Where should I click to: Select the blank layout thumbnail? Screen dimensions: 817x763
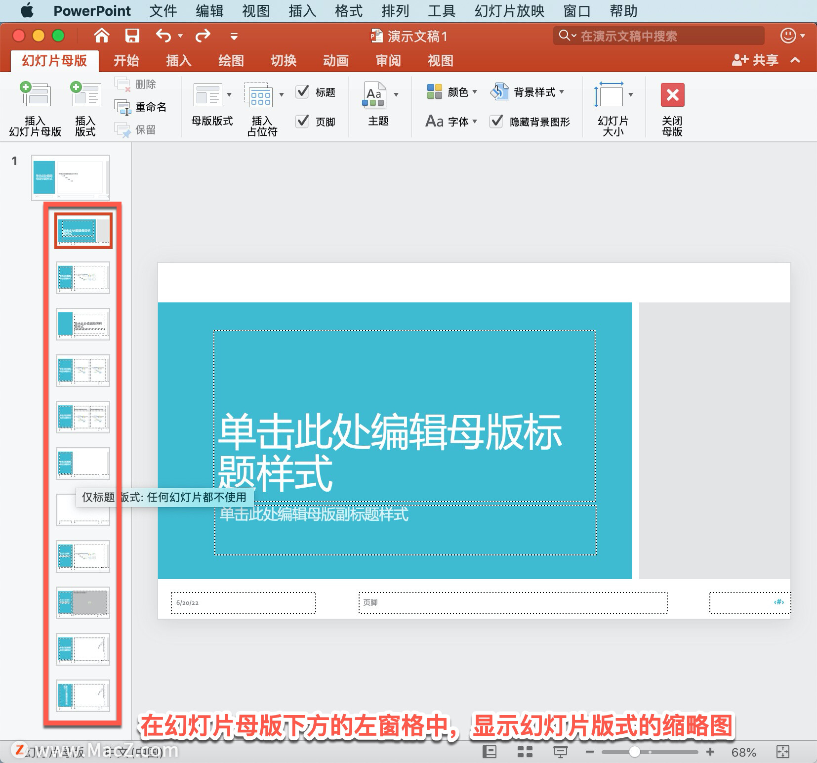point(83,510)
